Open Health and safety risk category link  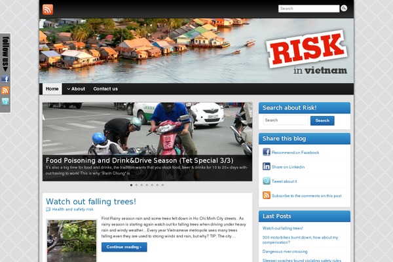click(73, 210)
